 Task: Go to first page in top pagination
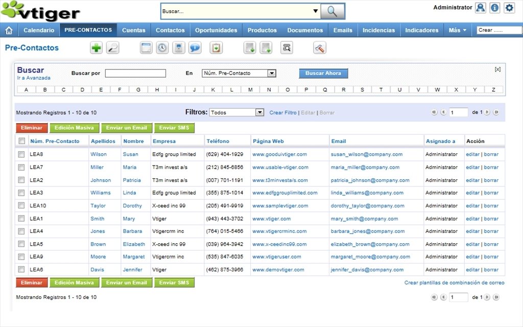tap(434, 112)
